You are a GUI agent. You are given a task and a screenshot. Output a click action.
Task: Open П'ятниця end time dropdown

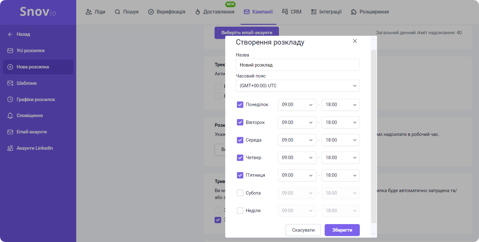[x=341, y=175]
